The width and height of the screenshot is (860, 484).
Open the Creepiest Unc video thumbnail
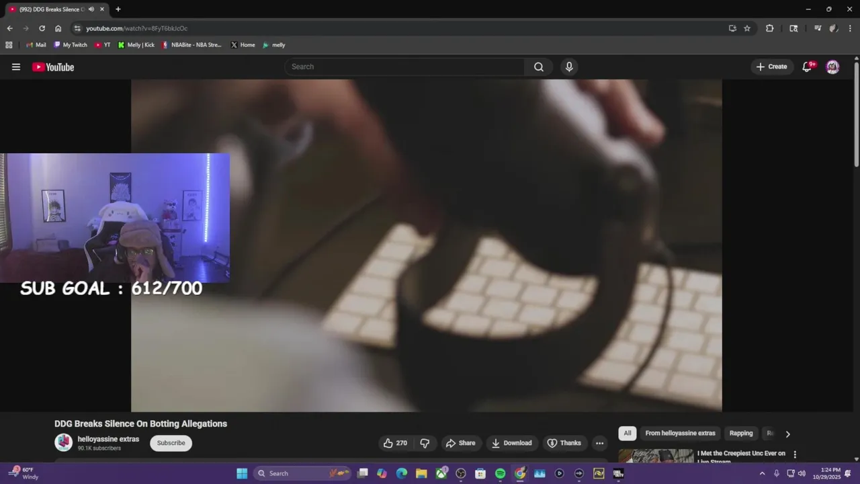pos(656,456)
